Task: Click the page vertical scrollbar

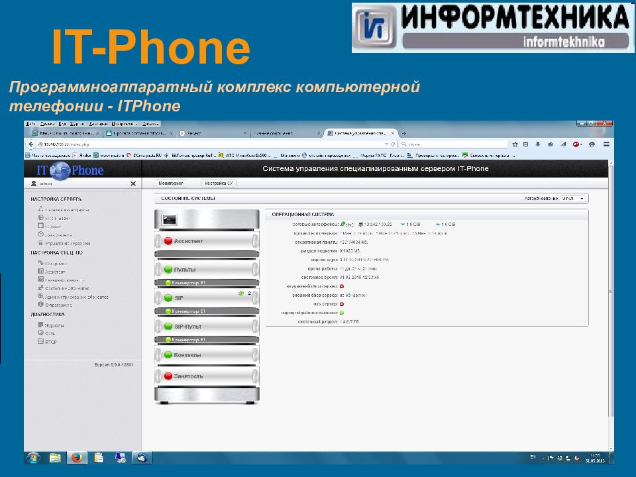Action: [x=611, y=291]
